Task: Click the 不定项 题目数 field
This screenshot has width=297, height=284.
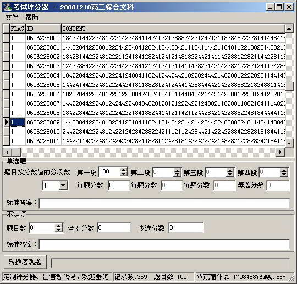Action: coord(42,228)
